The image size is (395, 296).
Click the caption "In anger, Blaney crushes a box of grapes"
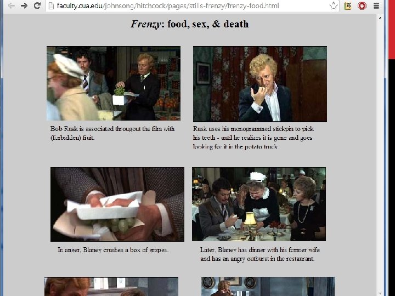click(113, 250)
